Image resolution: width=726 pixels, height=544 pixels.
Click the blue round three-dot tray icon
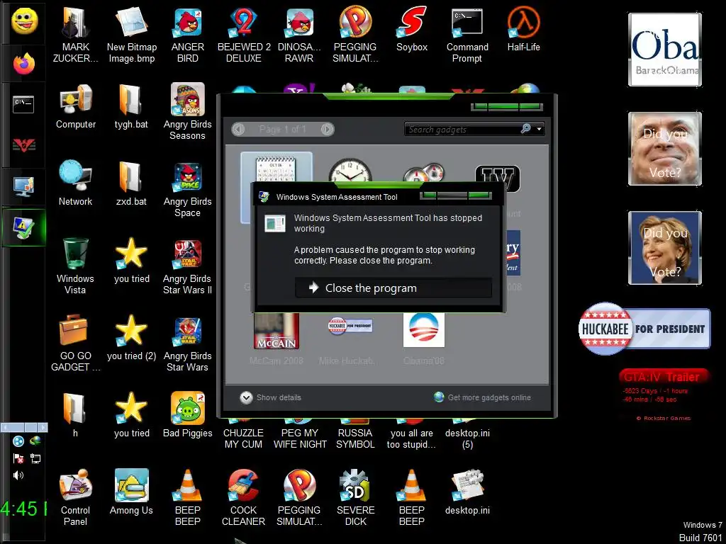click(x=18, y=441)
